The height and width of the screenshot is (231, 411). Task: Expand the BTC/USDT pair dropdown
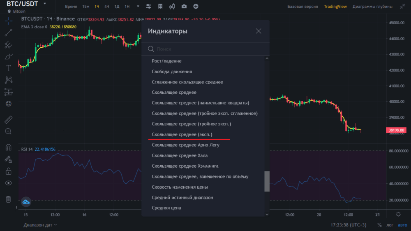(x=44, y=4)
